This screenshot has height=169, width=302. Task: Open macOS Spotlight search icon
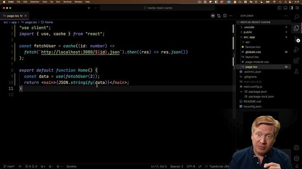(x=285, y=2)
